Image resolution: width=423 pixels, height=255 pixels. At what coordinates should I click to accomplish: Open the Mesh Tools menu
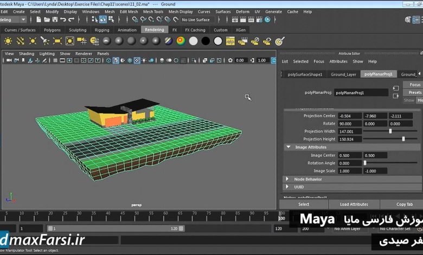[153, 11]
